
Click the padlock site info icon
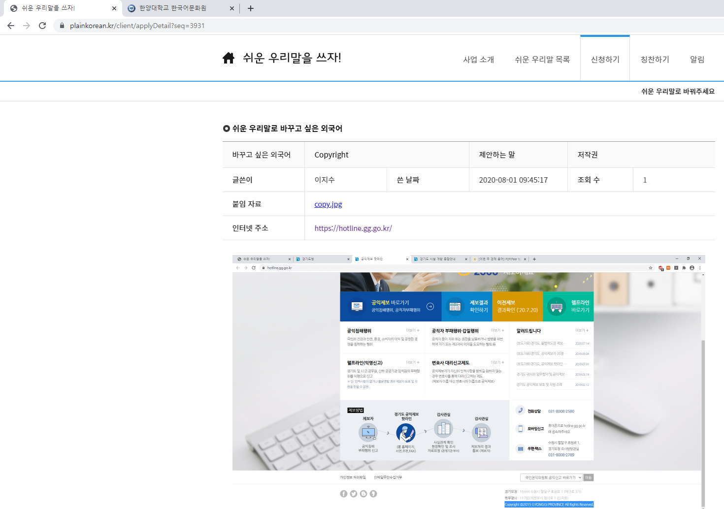tap(62, 26)
